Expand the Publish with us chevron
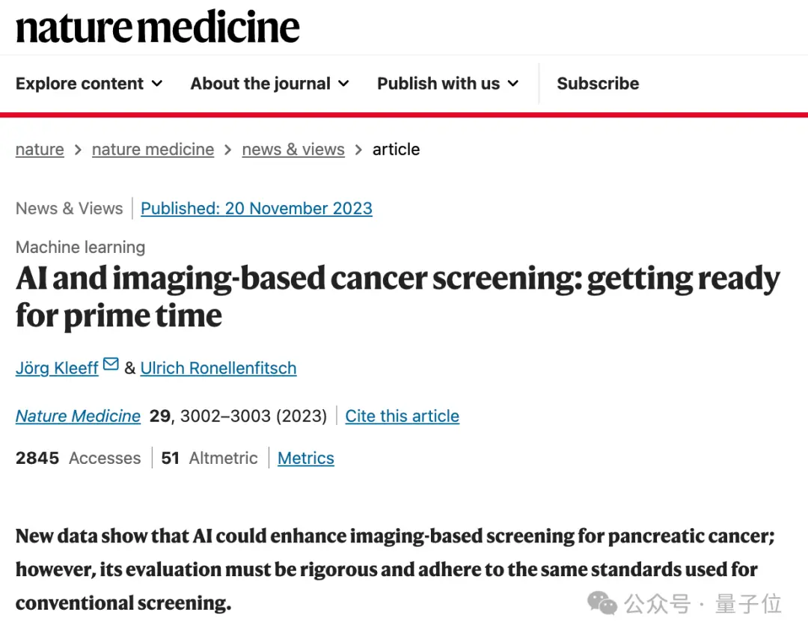The height and width of the screenshot is (636, 808). pyautogui.click(x=512, y=84)
